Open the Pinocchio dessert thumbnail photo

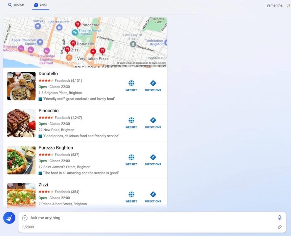[21, 123]
